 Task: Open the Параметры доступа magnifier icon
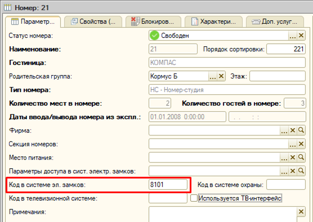click(301, 171)
